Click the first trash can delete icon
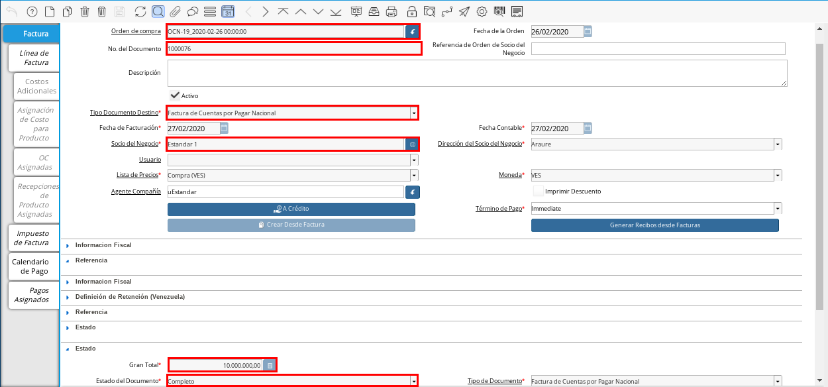Screen dimensions: 828x387 point(85,11)
